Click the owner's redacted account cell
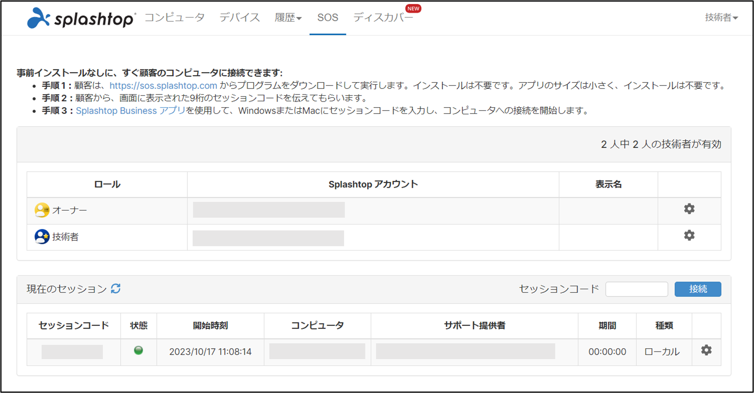754x393 pixels. [269, 210]
